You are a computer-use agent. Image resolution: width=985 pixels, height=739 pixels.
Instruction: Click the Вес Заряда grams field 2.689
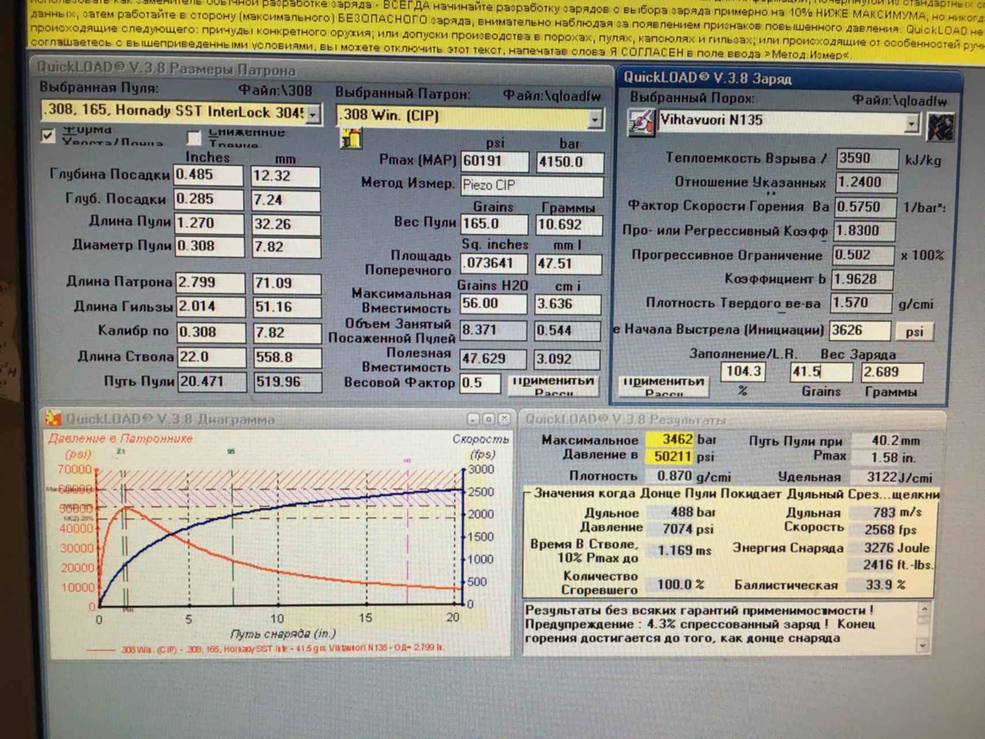point(892,373)
